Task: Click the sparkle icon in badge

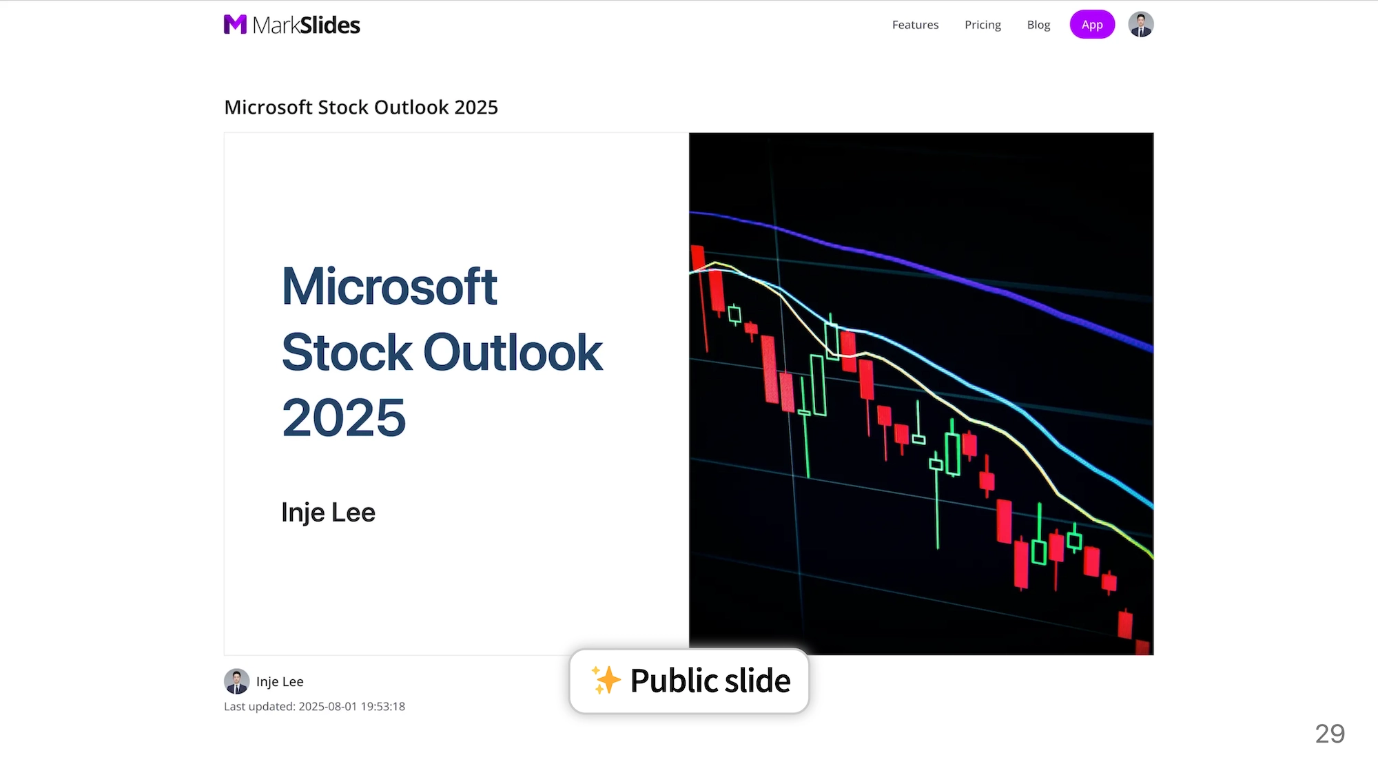Action: (x=606, y=680)
